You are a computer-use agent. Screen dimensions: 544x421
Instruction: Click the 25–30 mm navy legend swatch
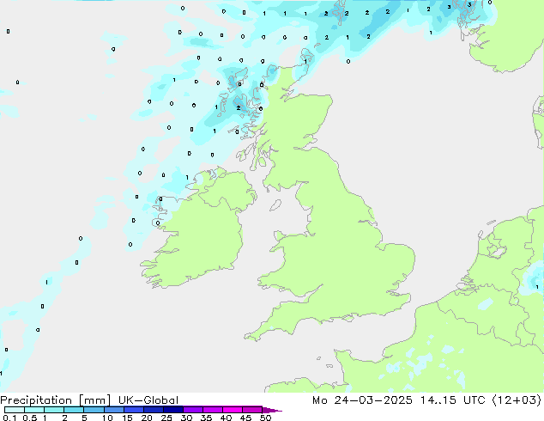tap(172, 410)
